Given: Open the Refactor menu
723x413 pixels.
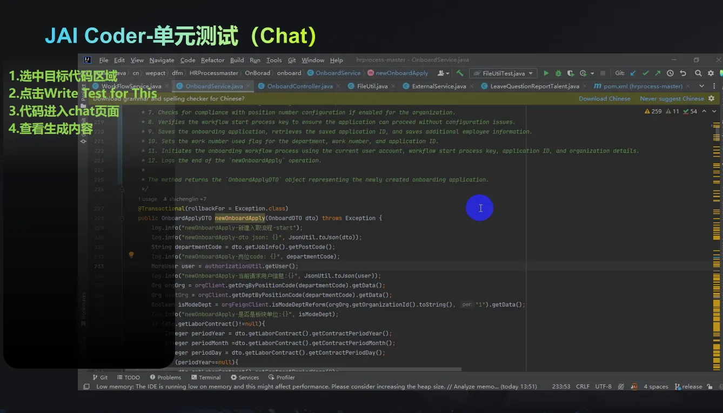Looking at the screenshot, I should click(212, 60).
